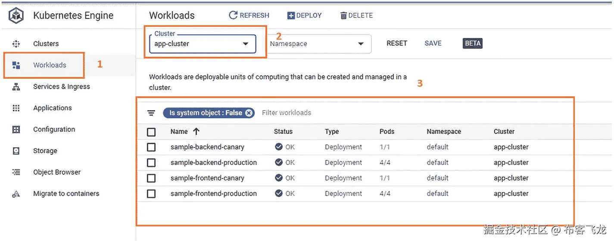Sort workloads by Name column arrow
The image size is (614, 243).
point(196,132)
